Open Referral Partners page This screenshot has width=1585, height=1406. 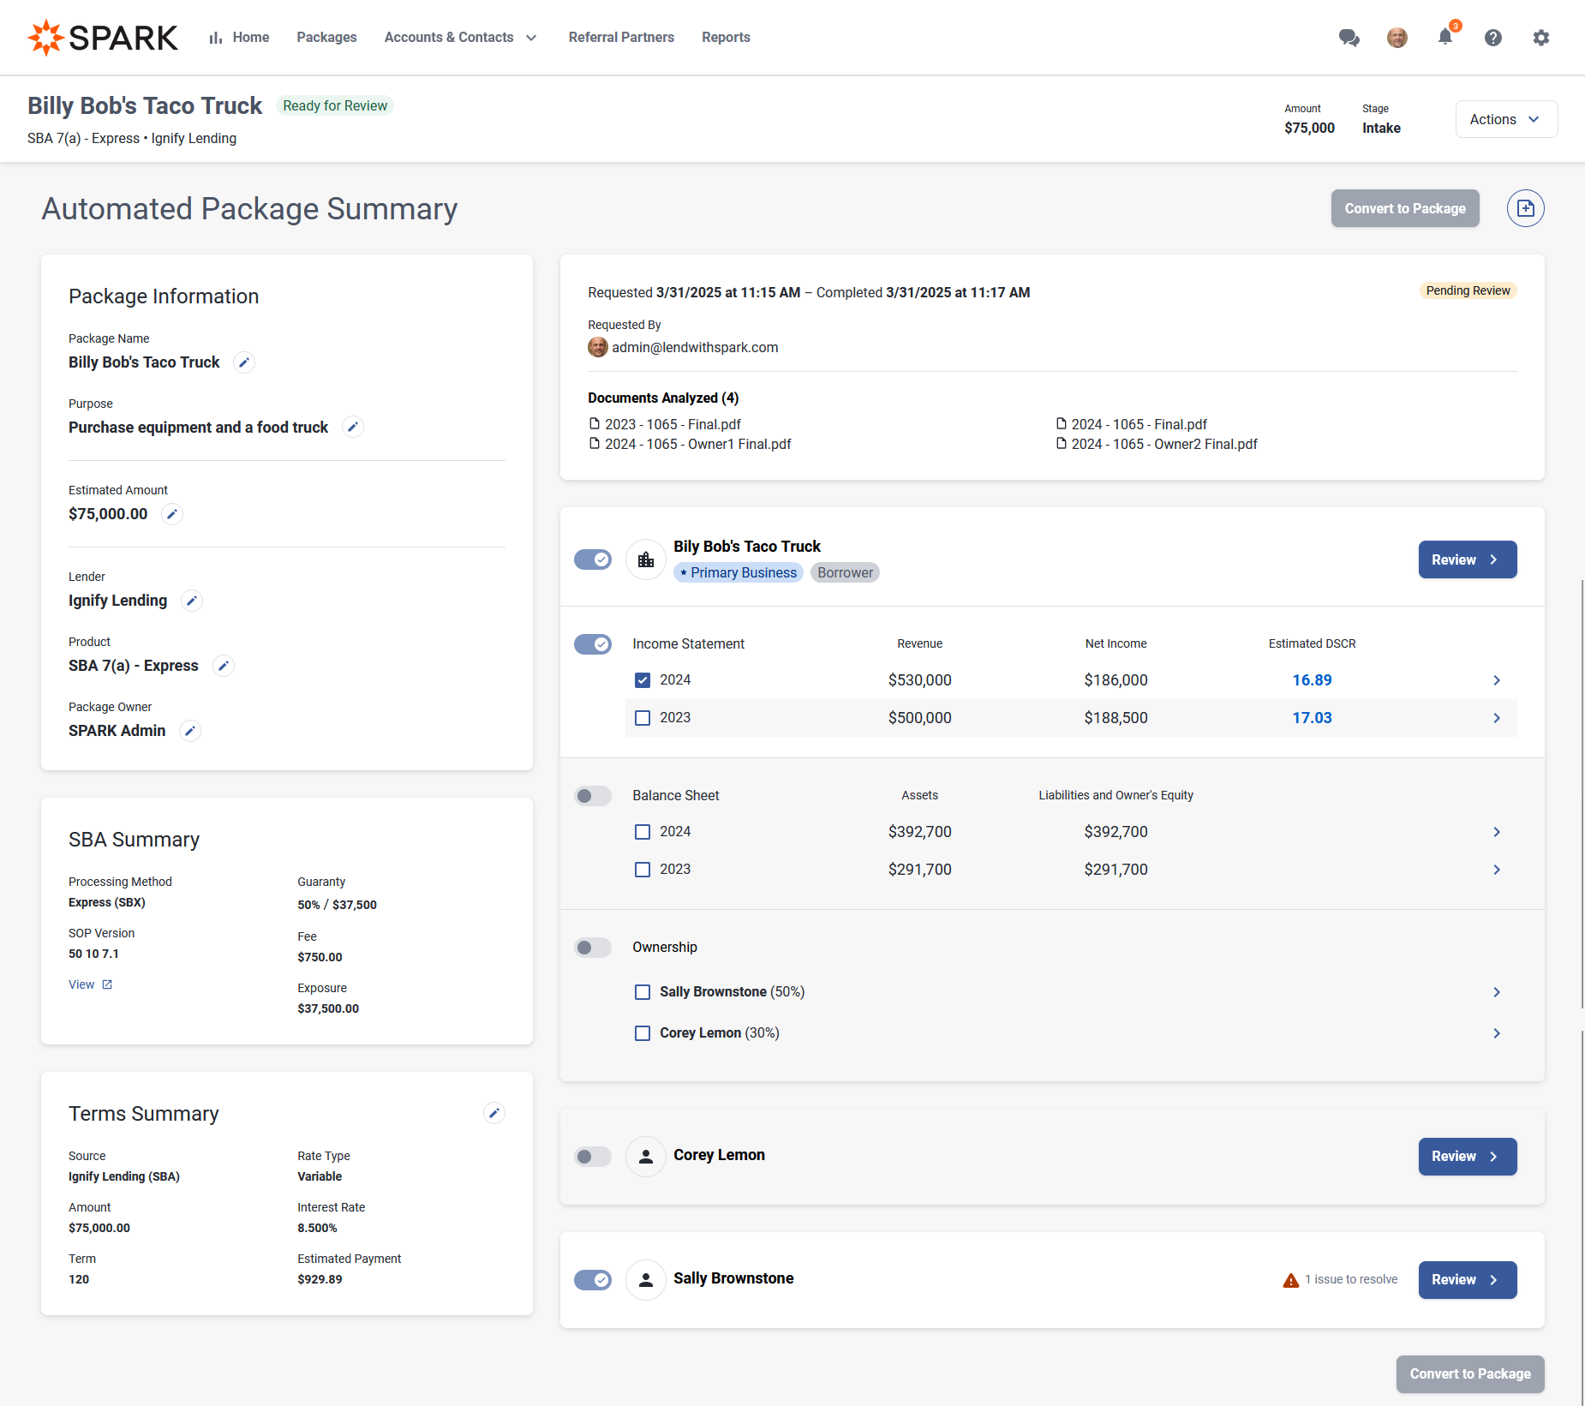click(x=621, y=38)
